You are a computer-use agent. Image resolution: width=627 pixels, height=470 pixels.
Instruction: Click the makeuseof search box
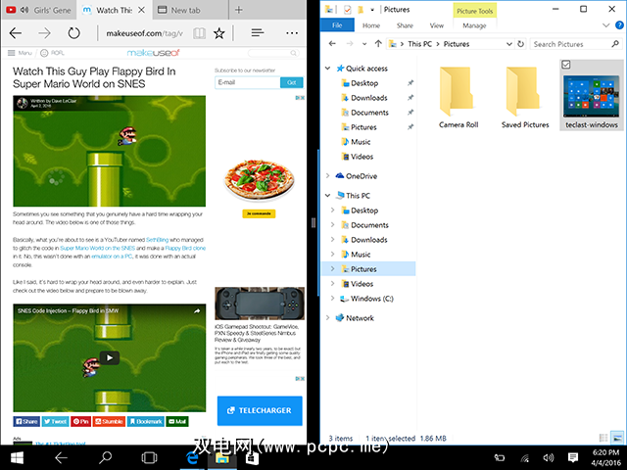[273, 53]
